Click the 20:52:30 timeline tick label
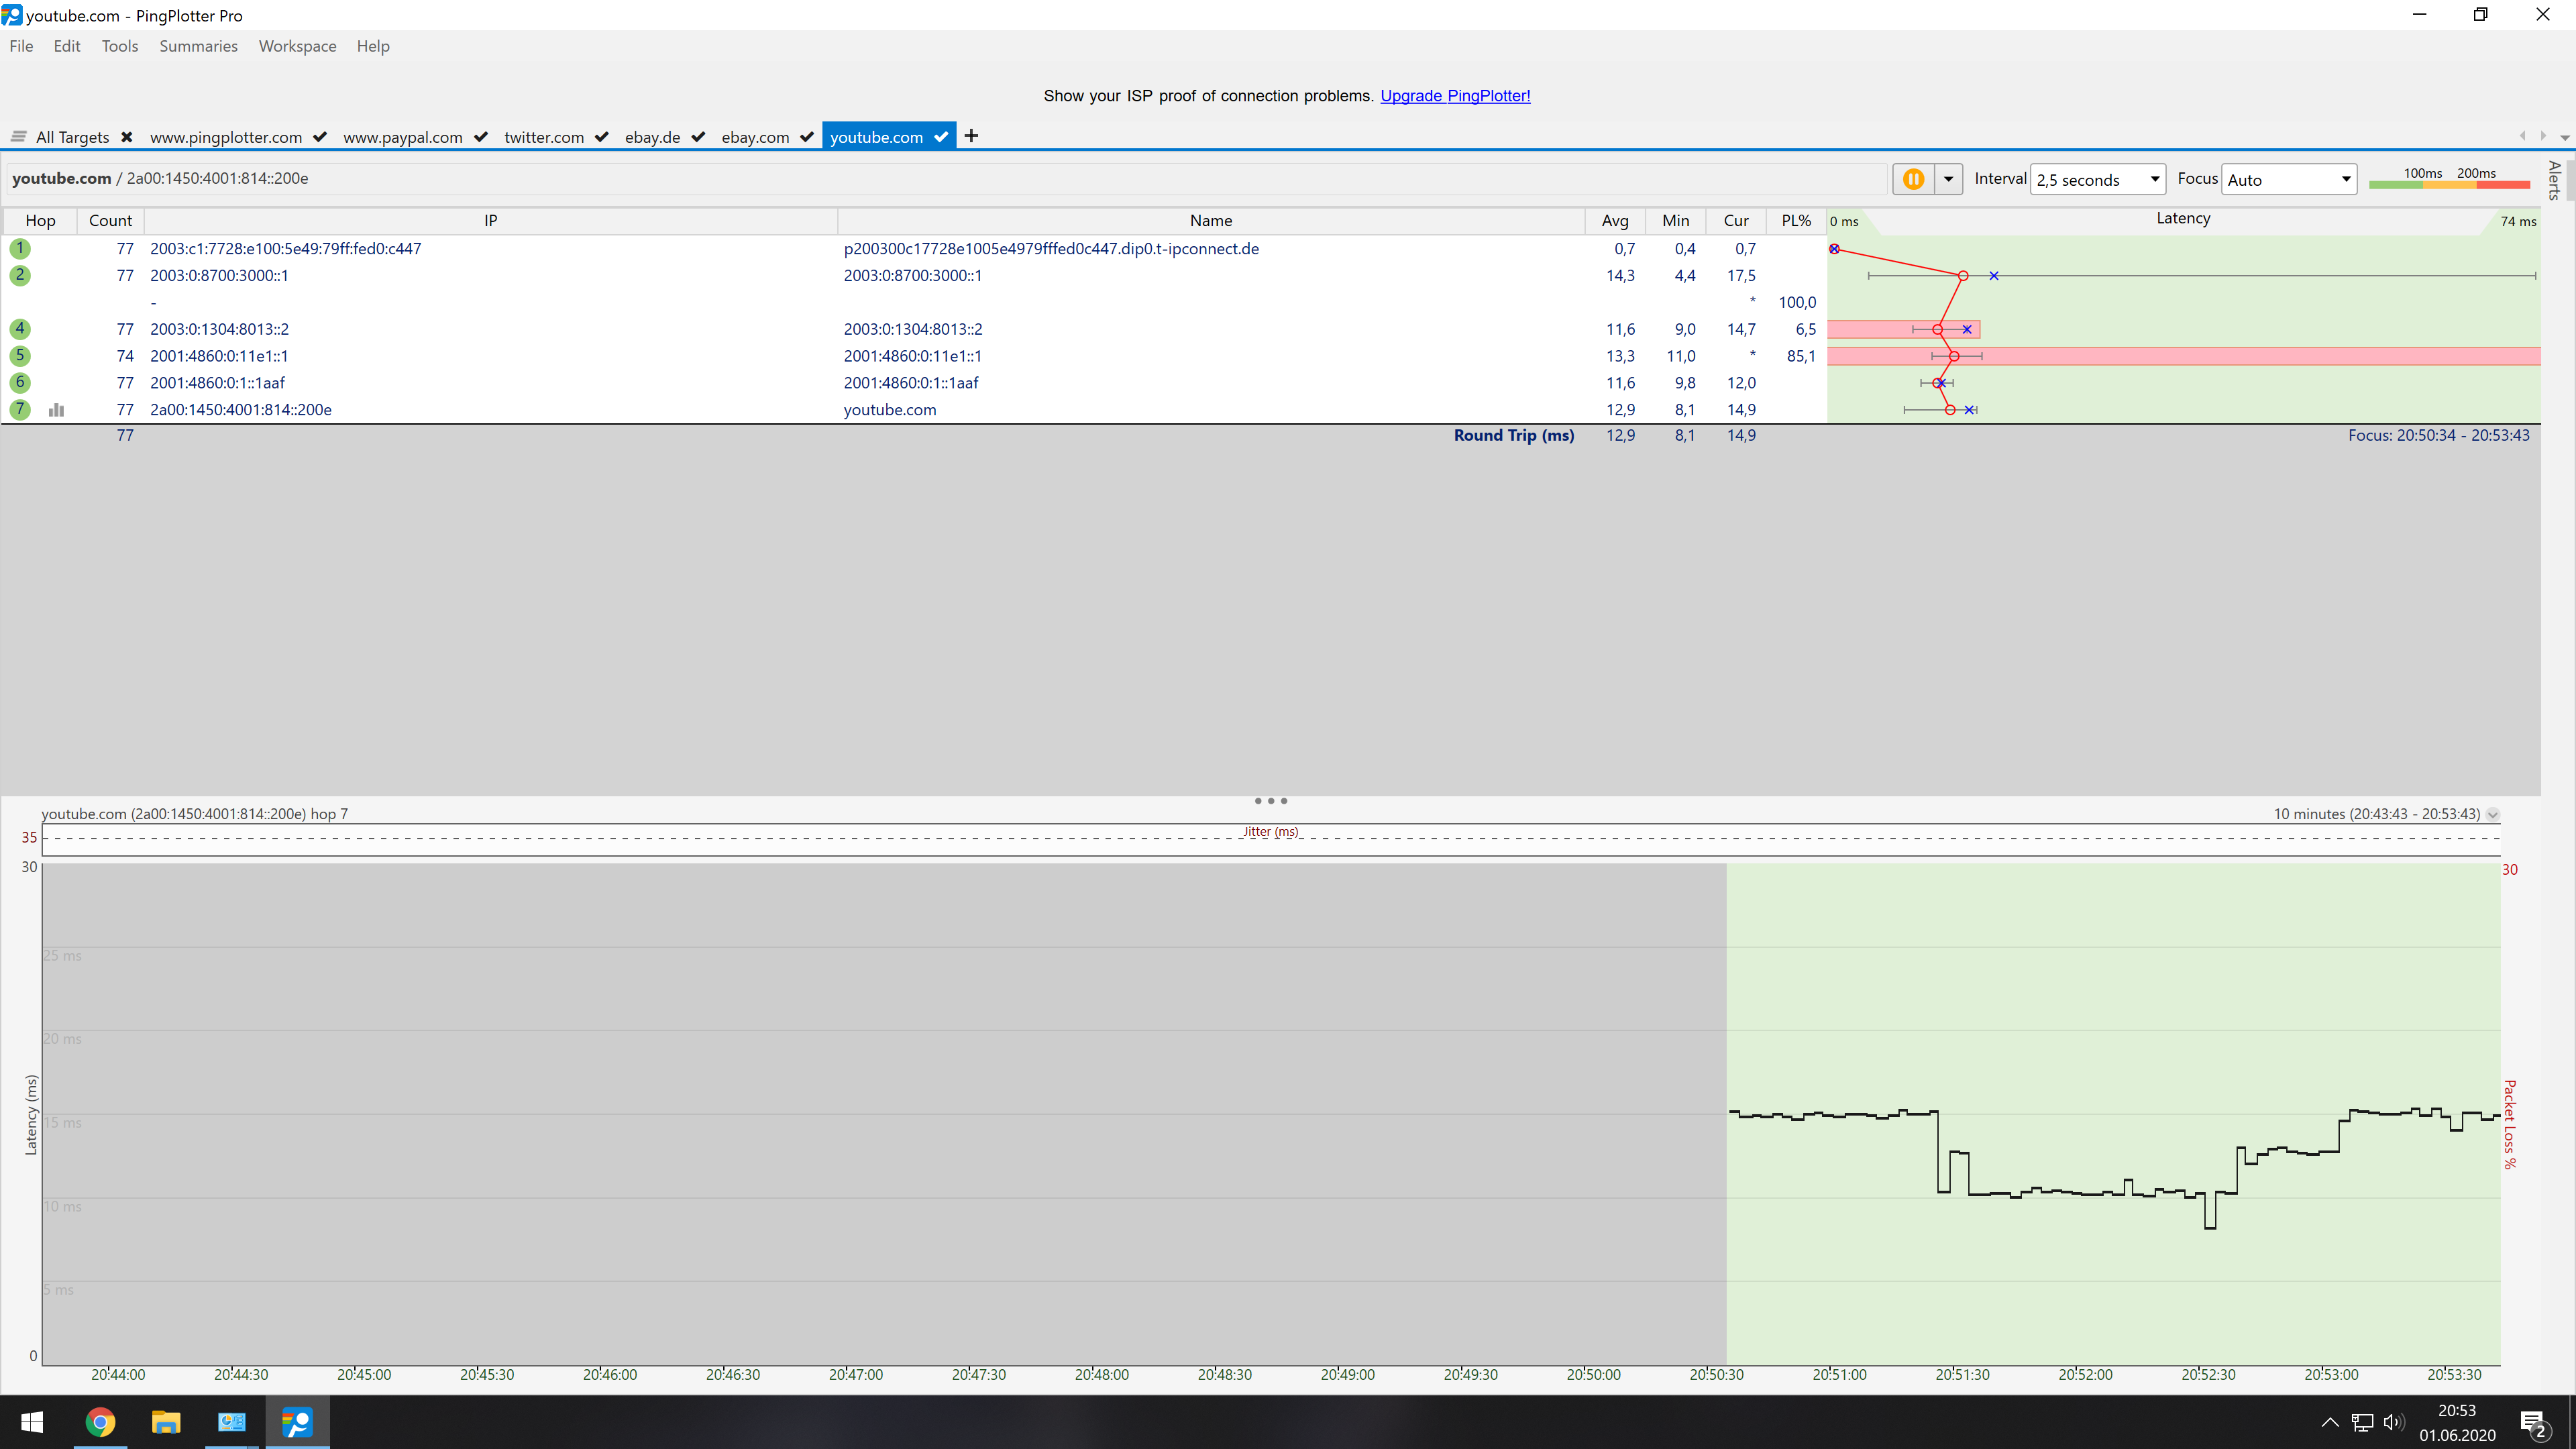2576x1449 pixels. [x=2208, y=1375]
